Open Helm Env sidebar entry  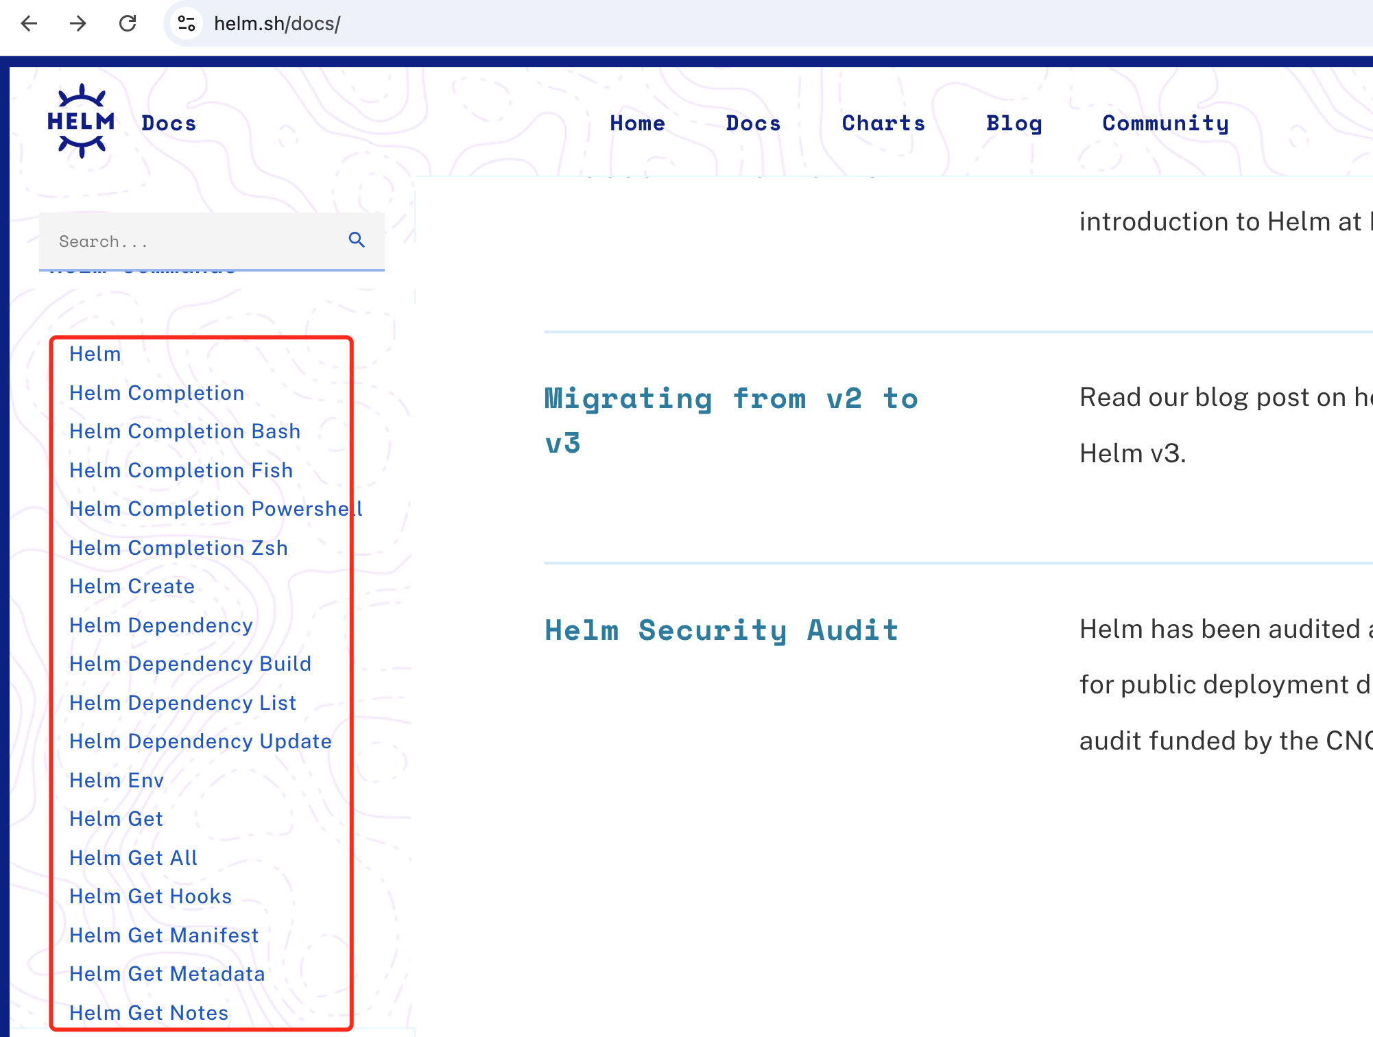[x=117, y=780]
